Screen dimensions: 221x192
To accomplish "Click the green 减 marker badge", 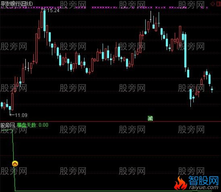I will 150,118.
